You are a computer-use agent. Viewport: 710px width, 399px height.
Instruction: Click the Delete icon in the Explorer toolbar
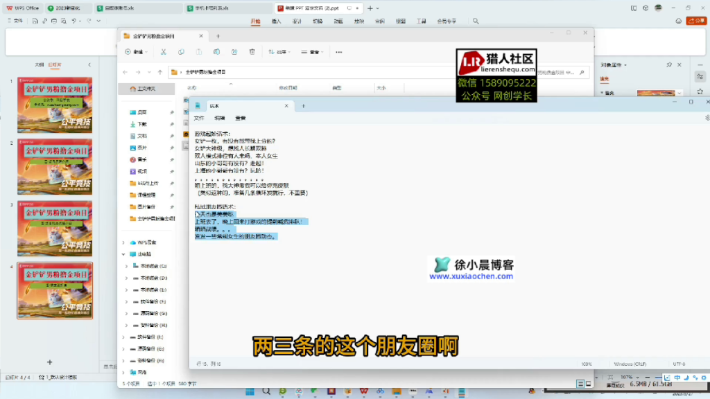click(252, 51)
